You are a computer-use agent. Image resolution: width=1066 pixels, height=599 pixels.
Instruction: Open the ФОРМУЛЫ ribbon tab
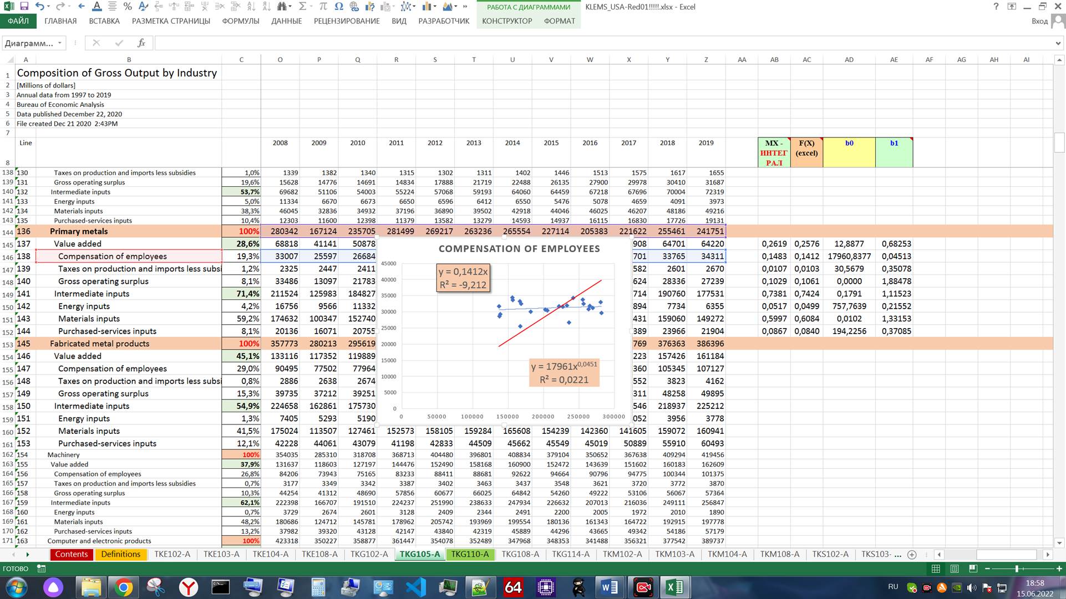click(240, 21)
